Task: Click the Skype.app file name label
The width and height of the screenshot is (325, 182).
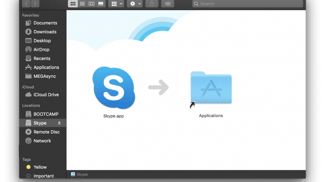Action: pos(113,116)
